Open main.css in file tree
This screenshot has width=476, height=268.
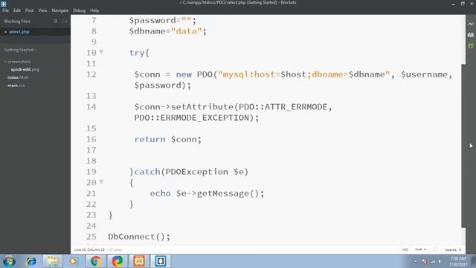point(16,86)
